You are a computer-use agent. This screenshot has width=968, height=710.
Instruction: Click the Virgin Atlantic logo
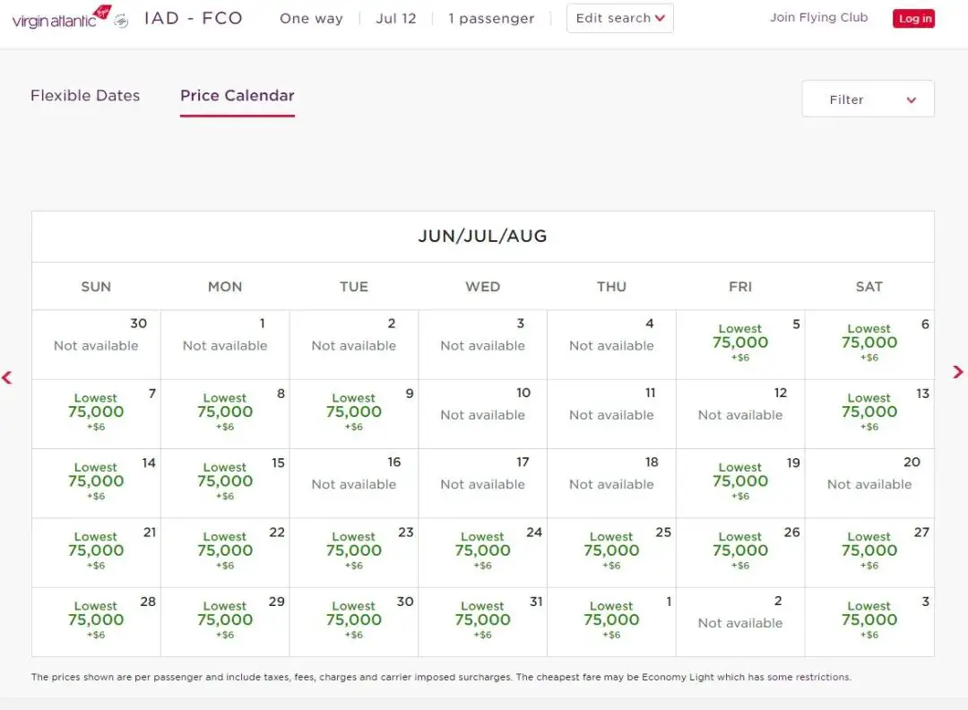tap(61, 17)
